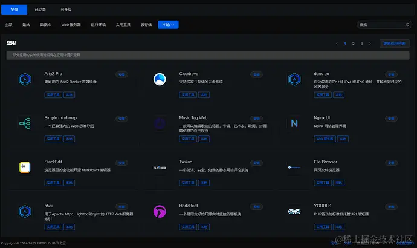Open the Aria2-Pro app icon
The width and height of the screenshot is (417, 248).
click(25, 79)
